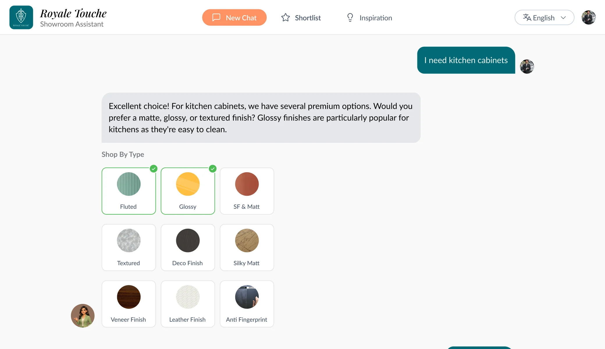Click the beige Silky Matt swatch
Image resolution: width=605 pixels, height=349 pixels.
point(247,241)
